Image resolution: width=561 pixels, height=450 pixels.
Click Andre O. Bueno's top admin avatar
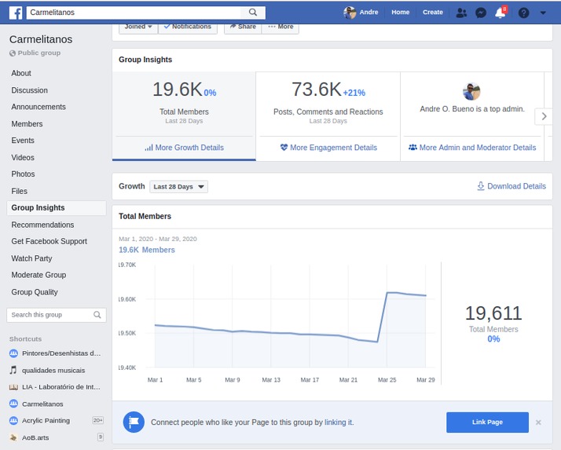click(471, 92)
